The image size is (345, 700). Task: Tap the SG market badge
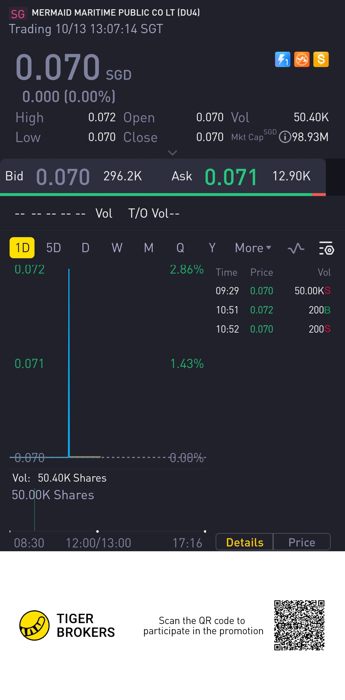(x=18, y=14)
